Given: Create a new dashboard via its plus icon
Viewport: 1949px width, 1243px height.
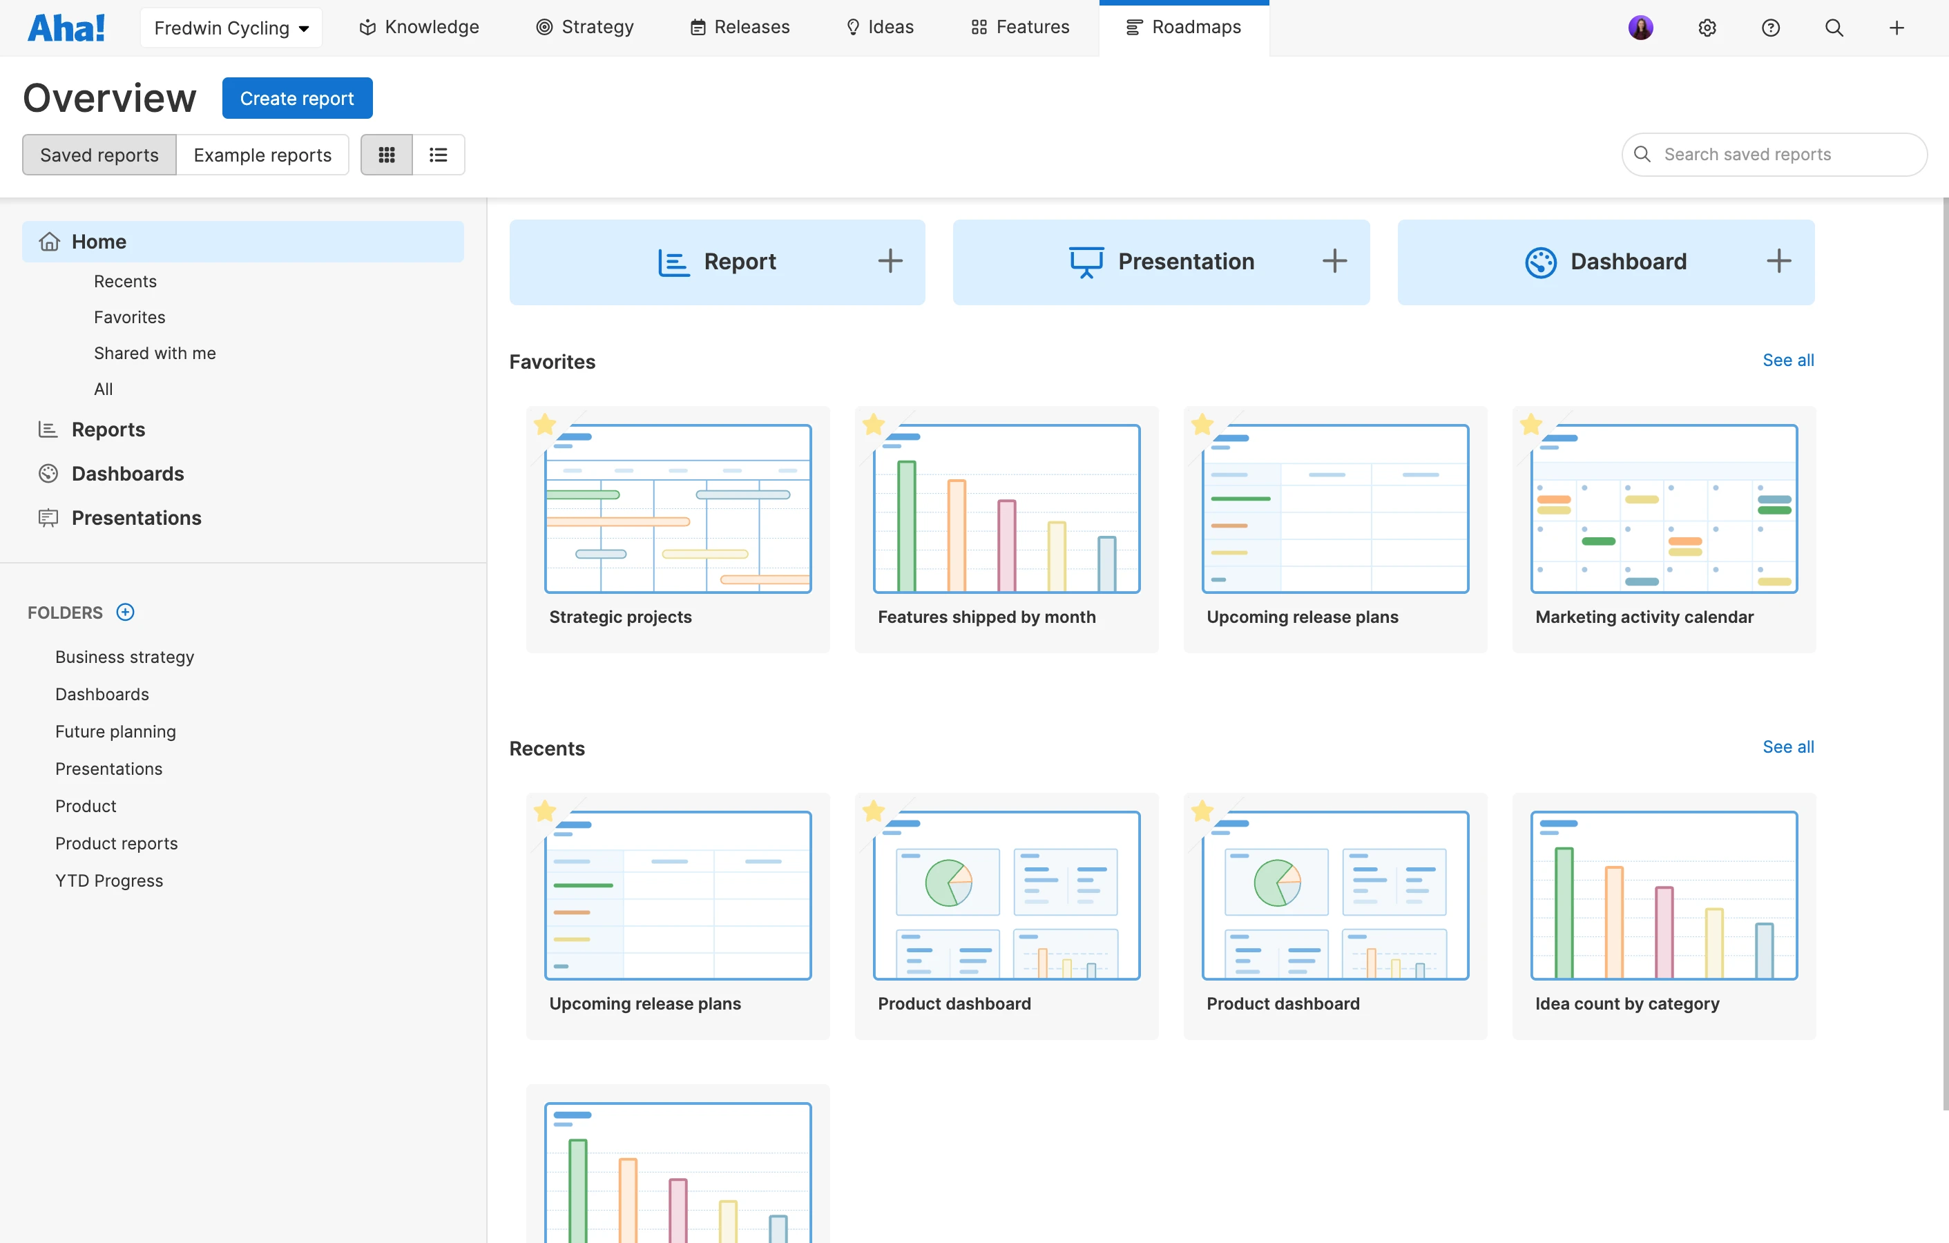Looking at the screenshot, I should (x=1779, y=260).
